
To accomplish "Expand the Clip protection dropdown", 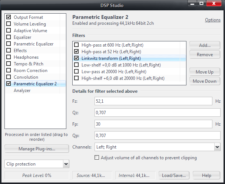I will [x=66, y=164].
